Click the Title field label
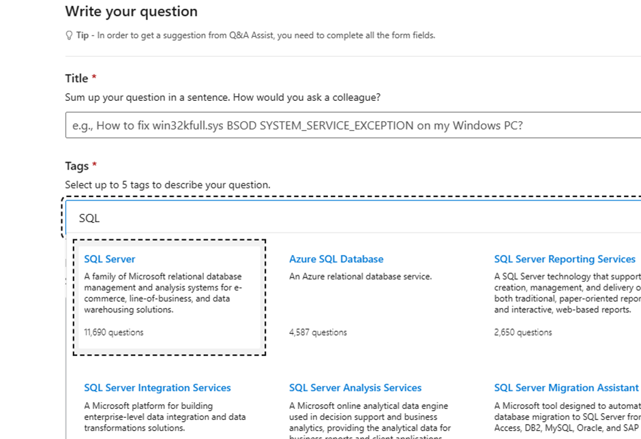 pos(76,78)
